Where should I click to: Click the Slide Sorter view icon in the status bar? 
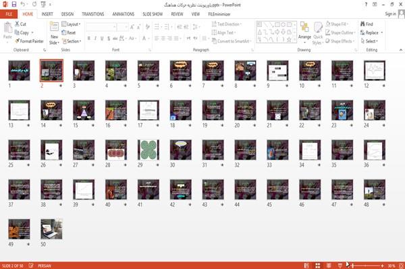[x=318, y=266]
